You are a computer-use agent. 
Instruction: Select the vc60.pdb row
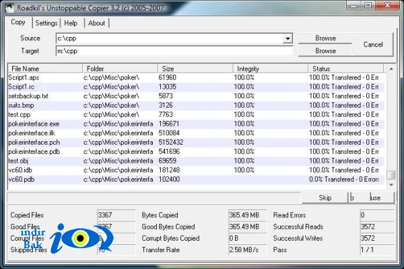point(196,180)
